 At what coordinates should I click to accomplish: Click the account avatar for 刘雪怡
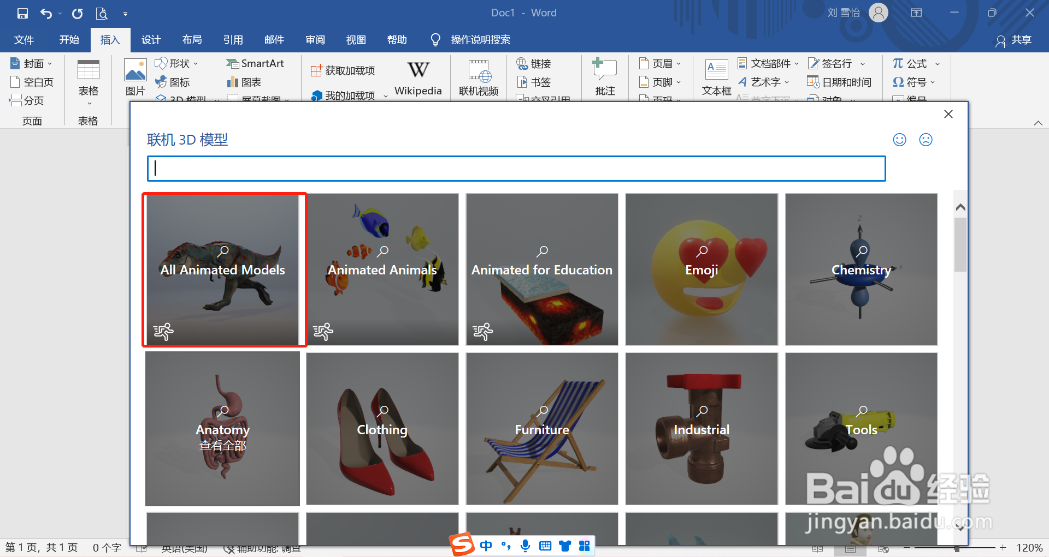tap(879, 13)
